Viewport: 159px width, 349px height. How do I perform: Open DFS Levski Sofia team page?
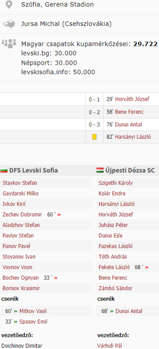pyautogui.click(x=34, y=171)
